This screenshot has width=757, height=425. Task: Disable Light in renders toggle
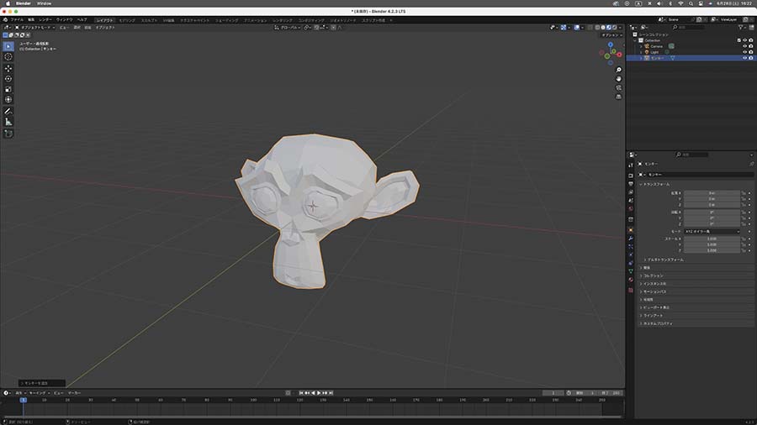(751, 52)
